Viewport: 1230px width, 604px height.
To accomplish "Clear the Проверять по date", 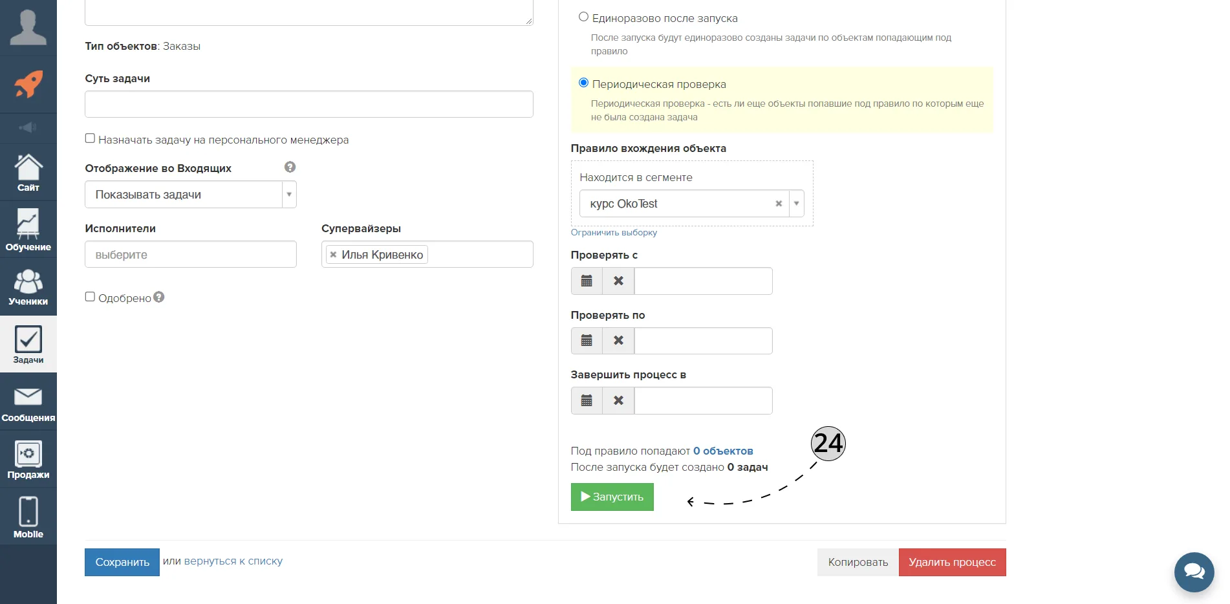I will click(618, 341).
